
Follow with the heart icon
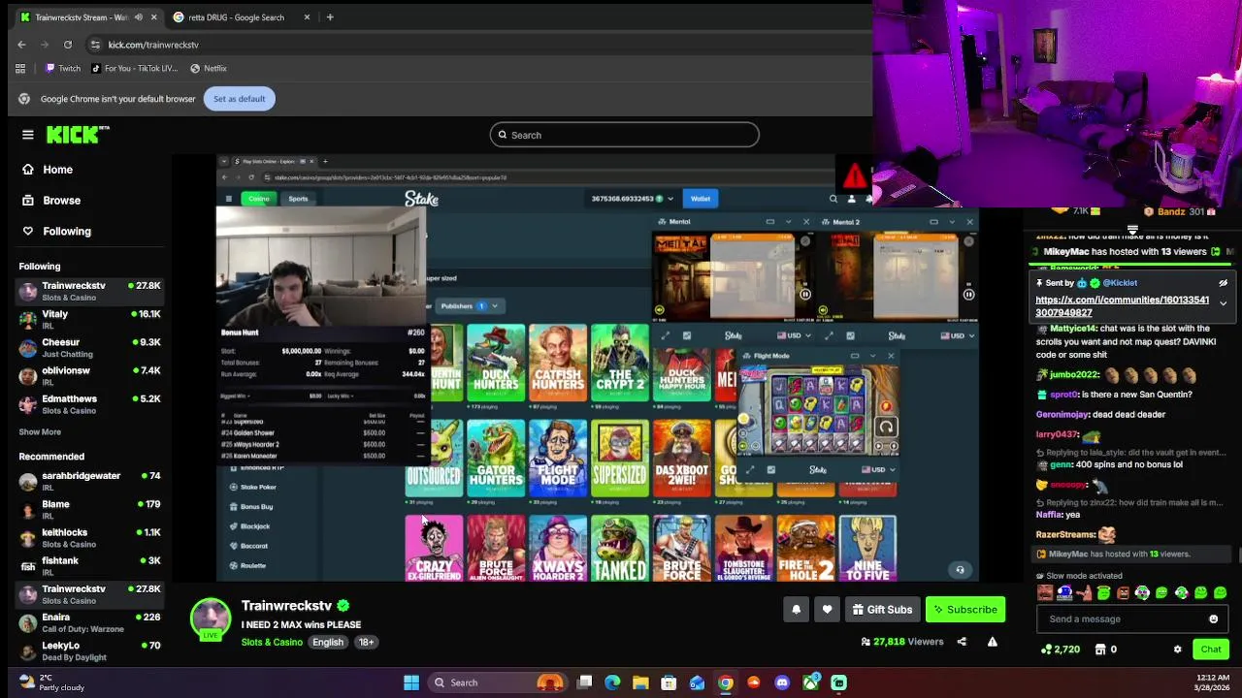[827, 610]
